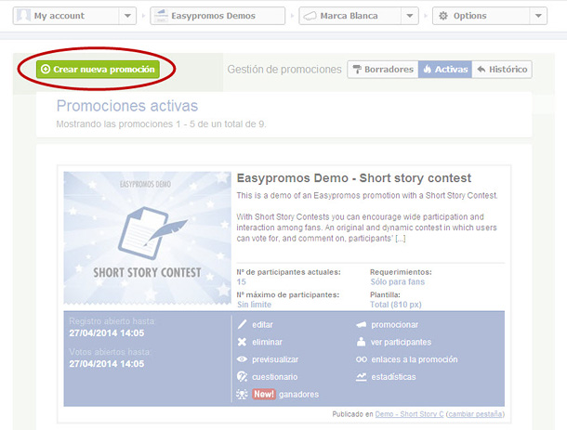Screen dimensions: 567x430
Task: Click the Easypromos Demos page thumbnail icon
Action: tap(161, 16)
